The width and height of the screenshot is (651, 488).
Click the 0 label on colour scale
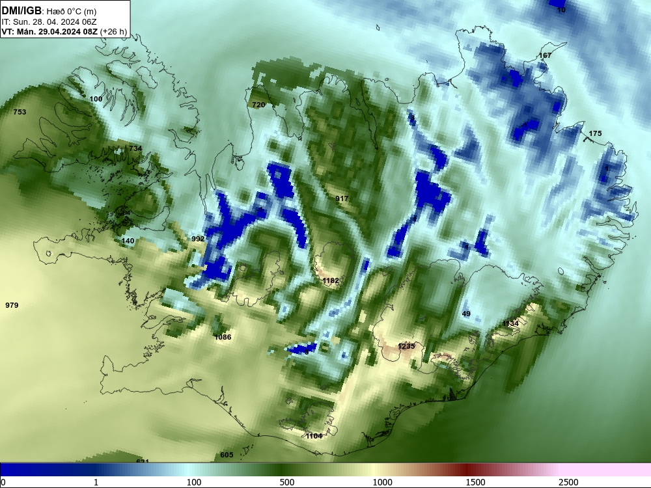(x=3, y=482)
